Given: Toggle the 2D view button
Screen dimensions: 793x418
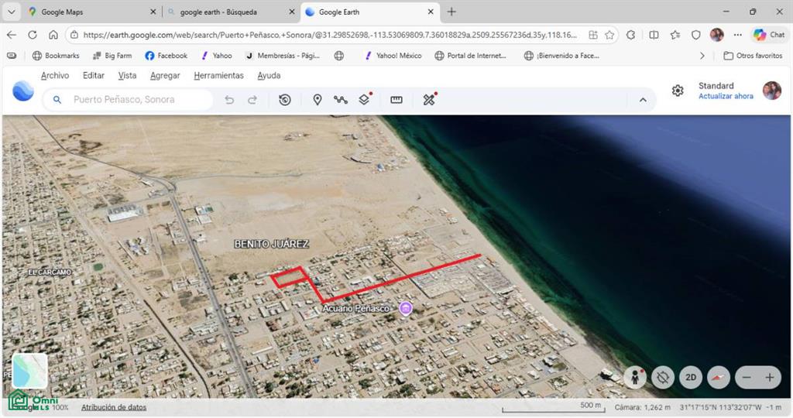Looking at the screenshot, I should 690,378.
